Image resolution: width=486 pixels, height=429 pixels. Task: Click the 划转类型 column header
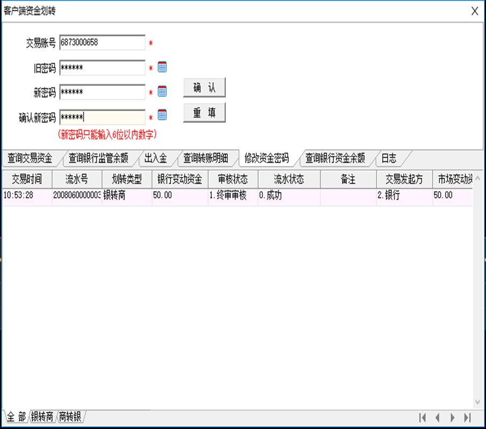[x=127, y=179]
